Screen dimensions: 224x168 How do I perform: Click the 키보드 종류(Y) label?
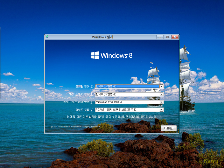85,110
